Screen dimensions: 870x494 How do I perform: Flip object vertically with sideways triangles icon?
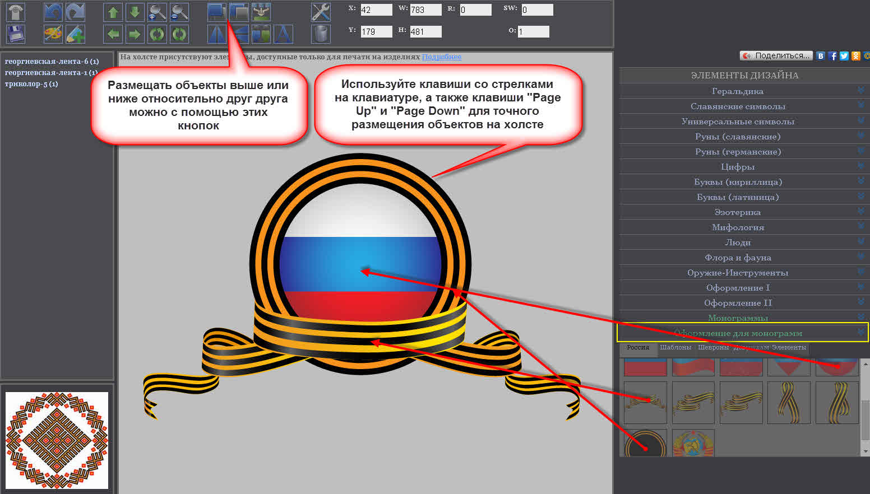point(239,34)
